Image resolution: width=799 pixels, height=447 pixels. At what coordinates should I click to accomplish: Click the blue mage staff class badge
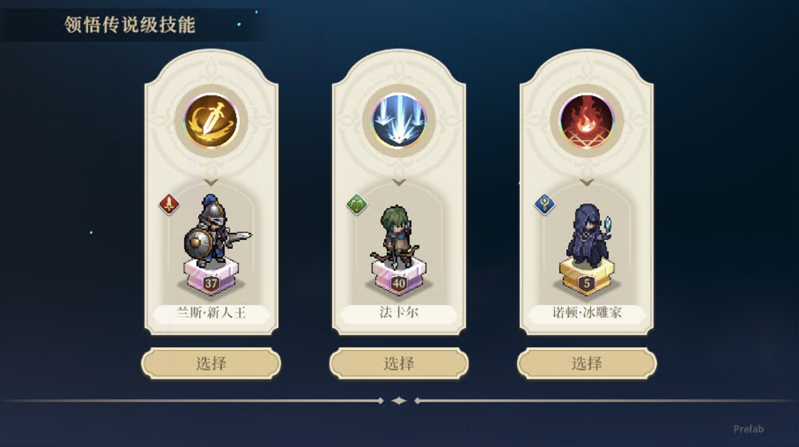tap(545, 204)
